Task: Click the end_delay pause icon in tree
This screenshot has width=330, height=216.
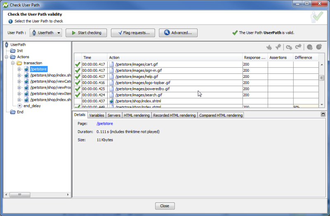Action: click(x=19, y=106)
